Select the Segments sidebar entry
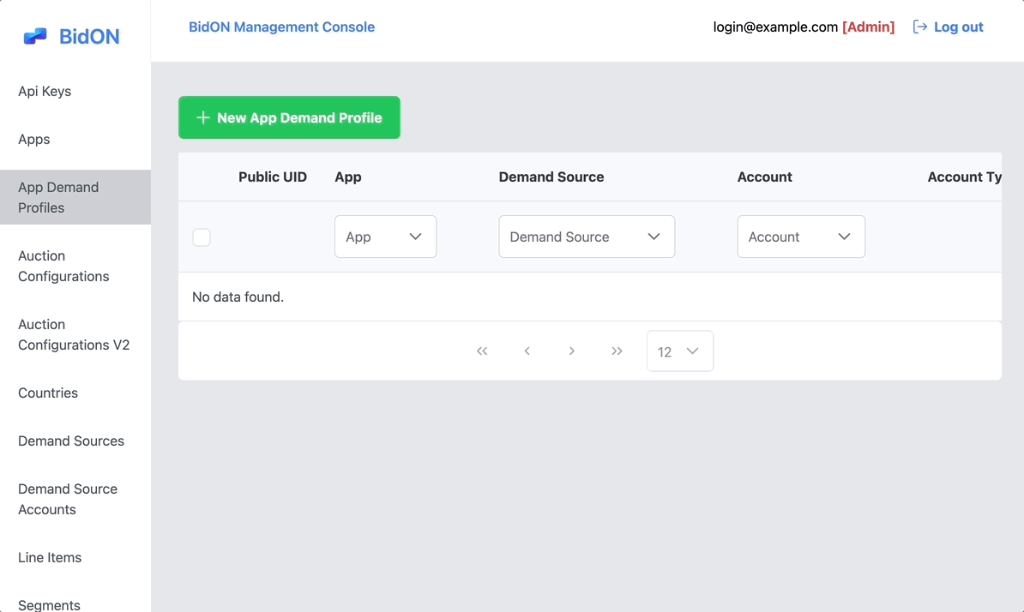Screen dimensions: 1024x612 tap(49, 604)
